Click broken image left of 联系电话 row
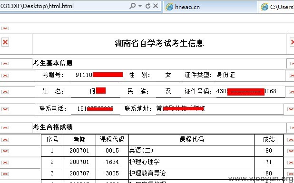The width and height of the screenshot is (294, 183). coord(5,109)
